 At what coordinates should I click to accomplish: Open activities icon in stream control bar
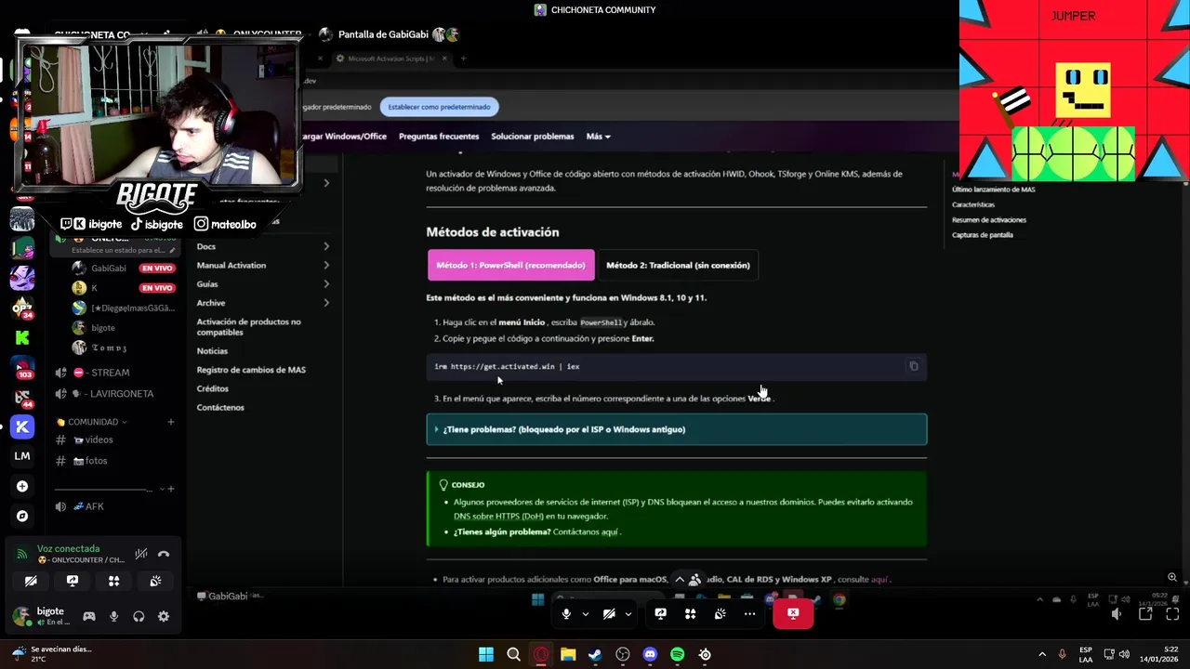point(690,614)
